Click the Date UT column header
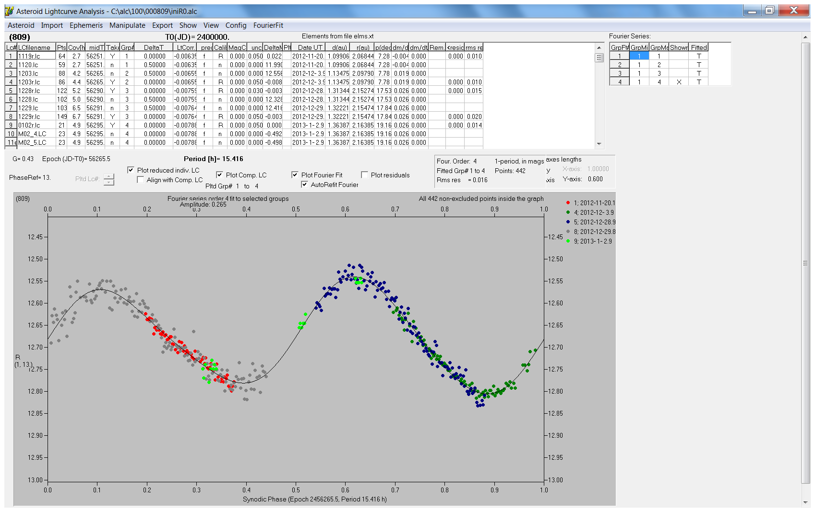The width and height of the screenshot is (815, 512). click(309, 47)
